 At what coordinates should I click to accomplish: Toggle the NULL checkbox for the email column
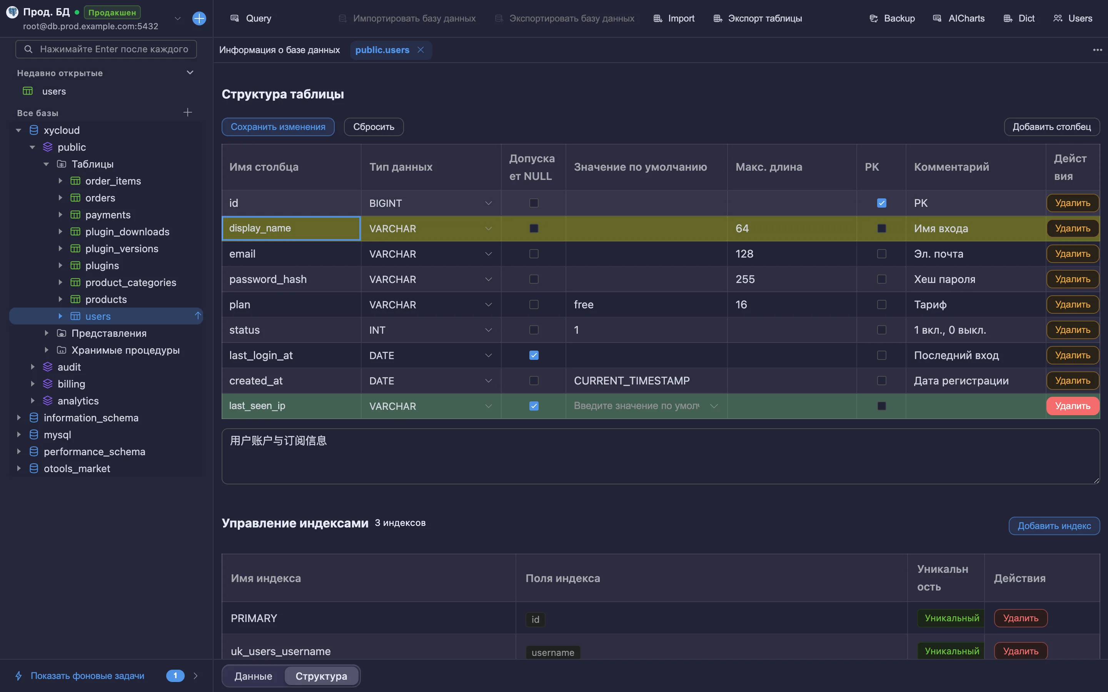click(534, 254)
